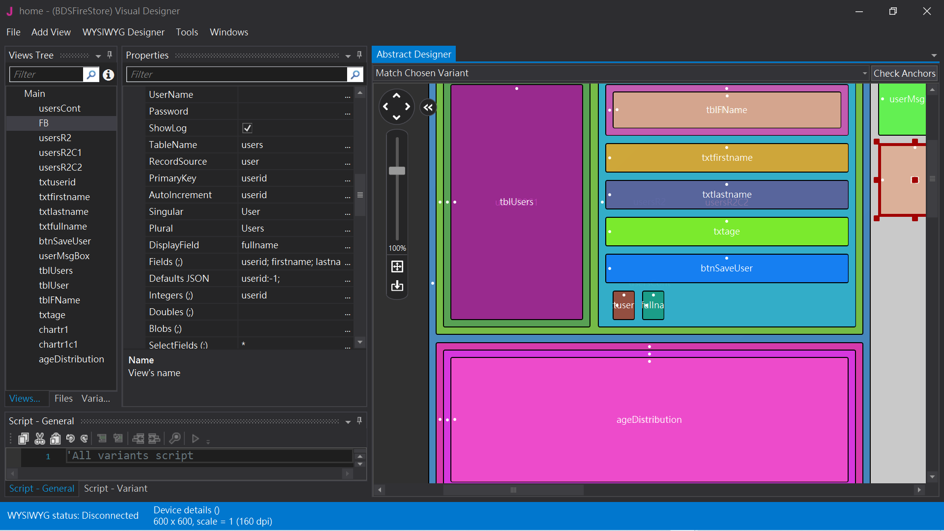Click the copy icon in Script toolbar

pos(23,439)
